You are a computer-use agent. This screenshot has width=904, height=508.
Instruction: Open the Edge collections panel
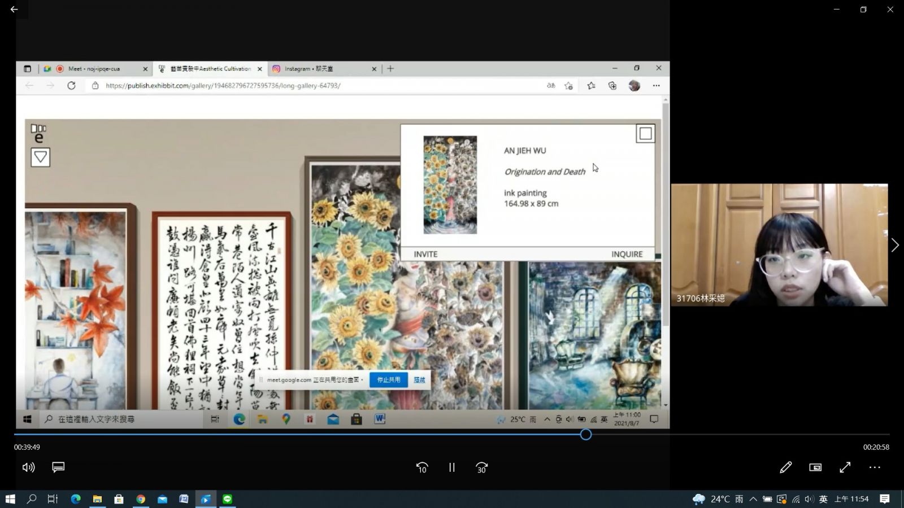(612, 86)
